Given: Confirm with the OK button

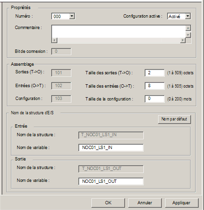Looking at the screenshot, I should pos(108,203).
